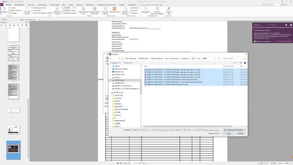Select file Раздел I Доходы и расходы за 1 кв.pdf
Viewport: 293px width, 165px height.
pos(173,70)
